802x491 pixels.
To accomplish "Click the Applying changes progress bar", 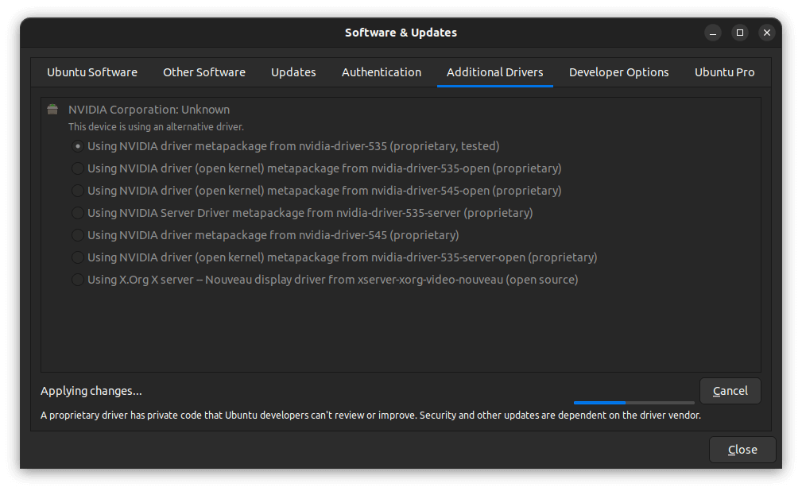I will tap(633, 403).
